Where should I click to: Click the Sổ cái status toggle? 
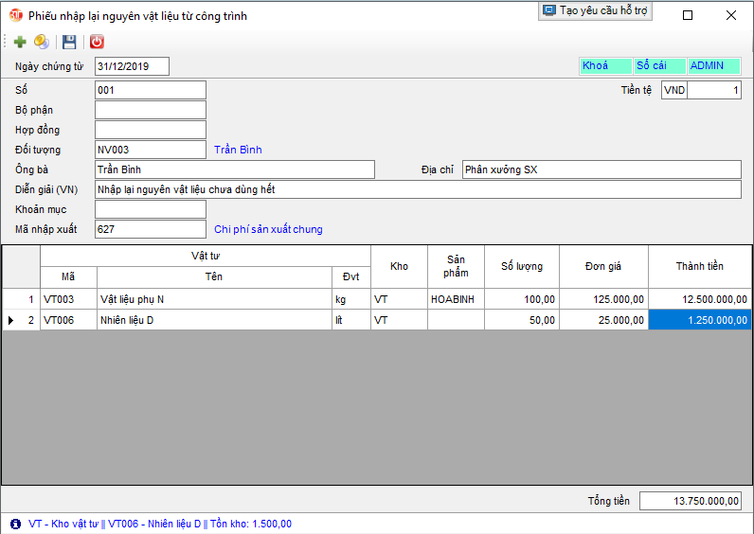coord(659,66)
